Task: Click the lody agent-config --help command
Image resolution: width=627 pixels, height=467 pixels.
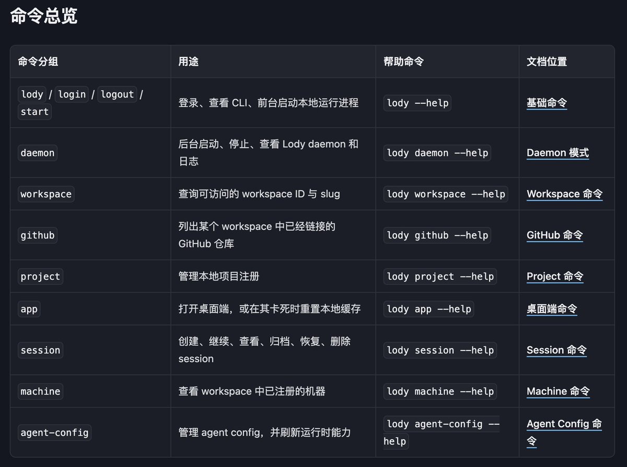Action: [442, 433]
